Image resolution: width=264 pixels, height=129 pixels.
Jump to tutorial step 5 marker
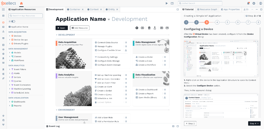[x=227, y=22]
